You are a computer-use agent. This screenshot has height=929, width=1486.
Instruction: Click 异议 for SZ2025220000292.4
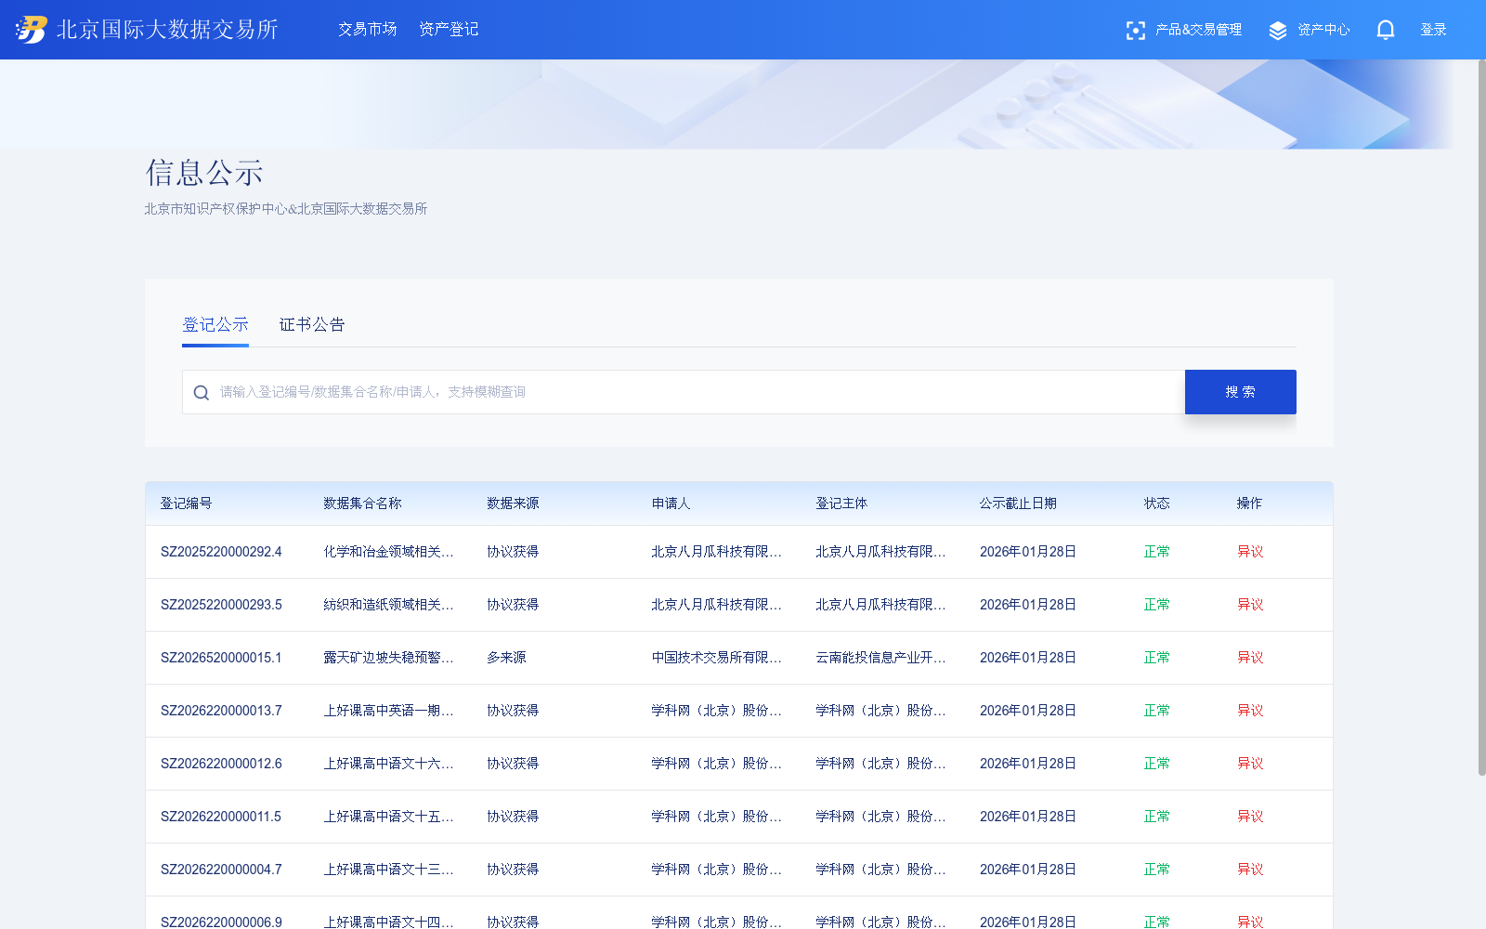point(1250,552)
